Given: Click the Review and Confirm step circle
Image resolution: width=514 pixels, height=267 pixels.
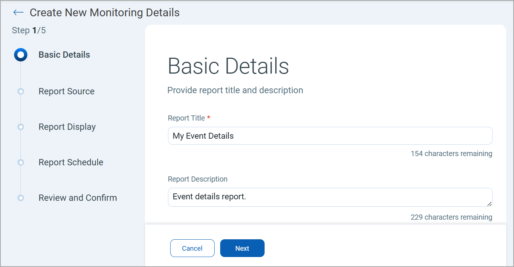Looking at the screenshot, I should (x=21, y=198).
